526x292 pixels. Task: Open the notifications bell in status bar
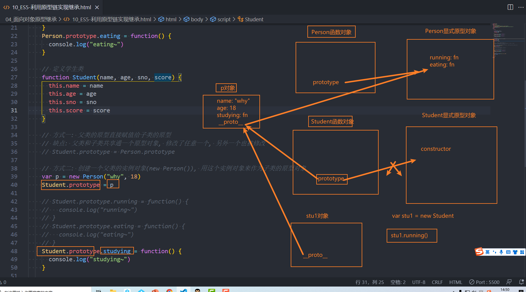(521, 282)
